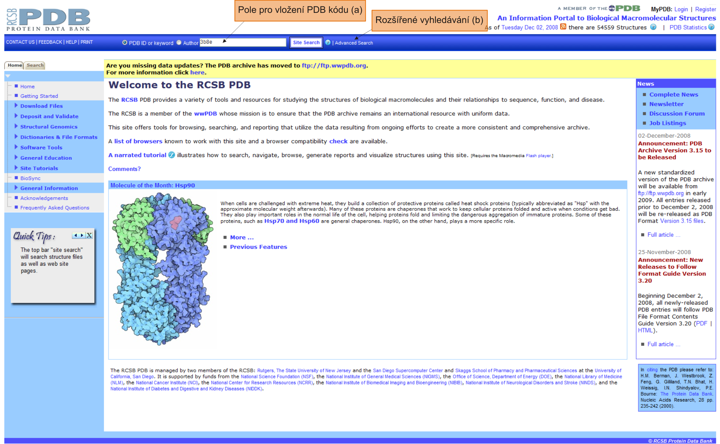Expand Deposit and Validate menu item
The image size is (720, 444).
click(x=49, y=116)
